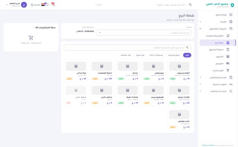Open notifications with the red badge
The height and width of the screenshot is (147, 238).
point(53,4)
